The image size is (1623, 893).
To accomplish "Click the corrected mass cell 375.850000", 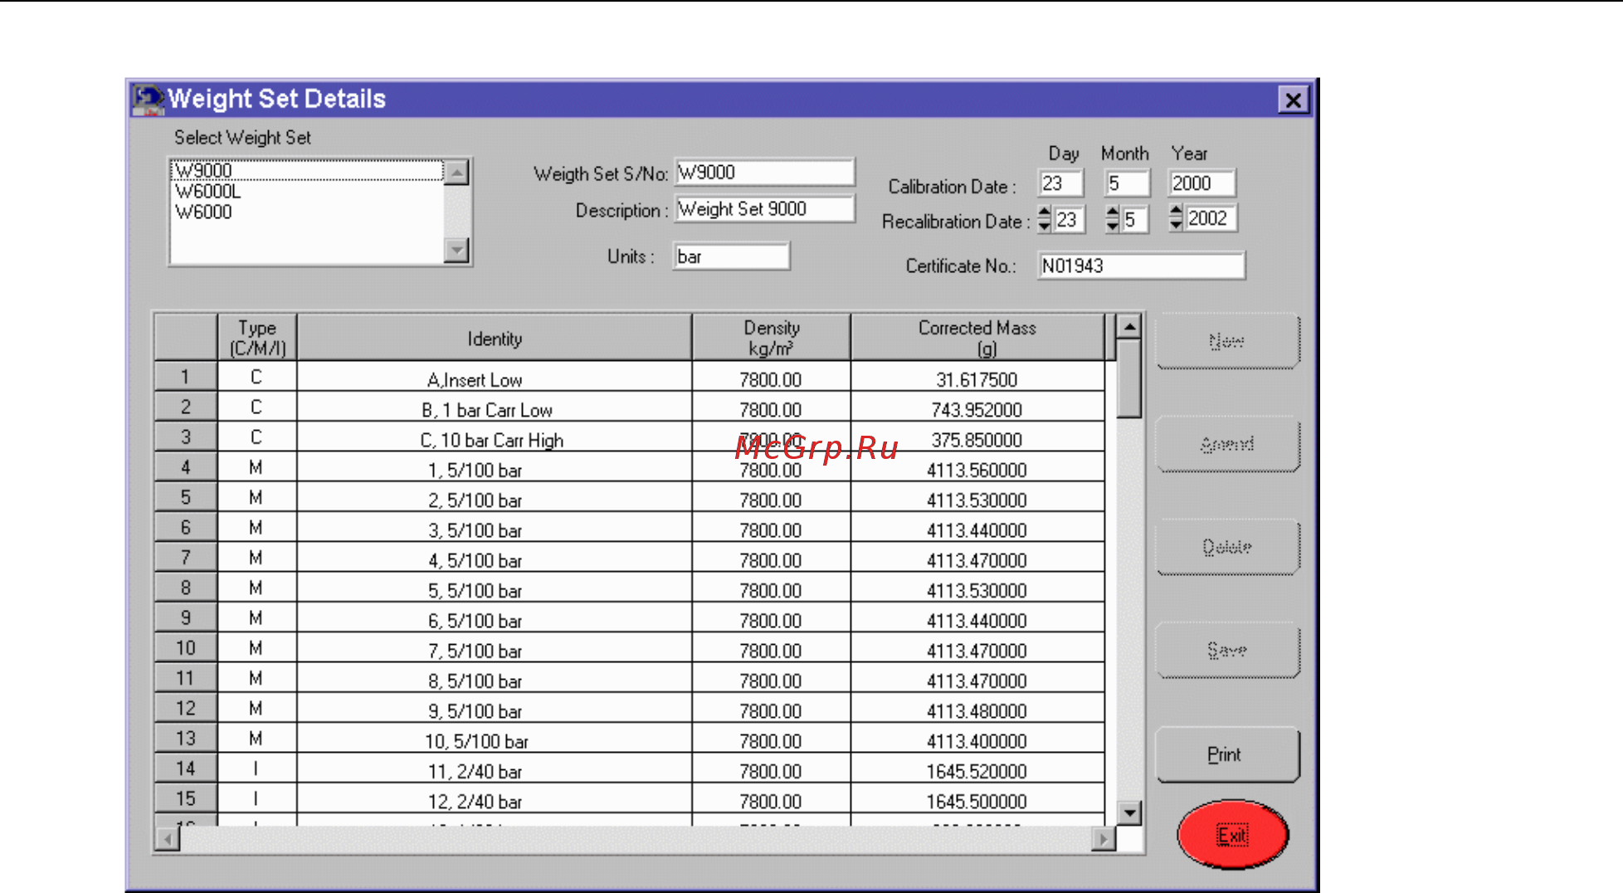I will tap(977, 437).
